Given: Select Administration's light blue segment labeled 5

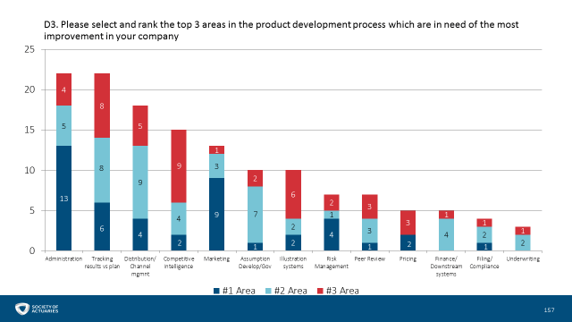Looking at the screenshot, I should [x=63, y=126].
